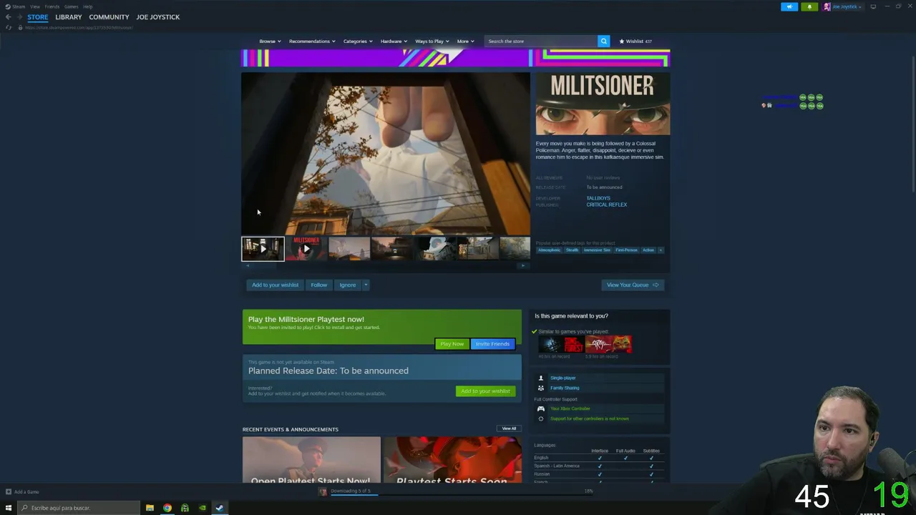Open the blue announcements megaphone button
The image size is (916, 515).
(x=789, y=6)
